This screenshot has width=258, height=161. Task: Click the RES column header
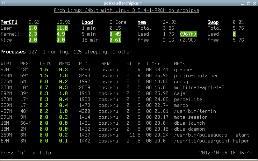24,64
